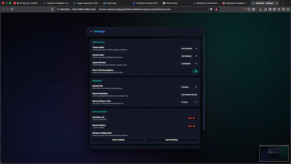
Task: Switch to xDevTools Free Developer tab
Action: (x=206, y=3)
